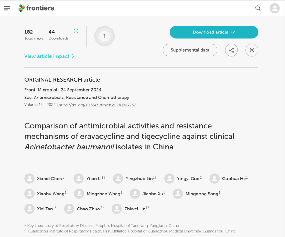The image size is (285, 237).
Task: Click the Frontiers logo
Action: tap(36, 8)
